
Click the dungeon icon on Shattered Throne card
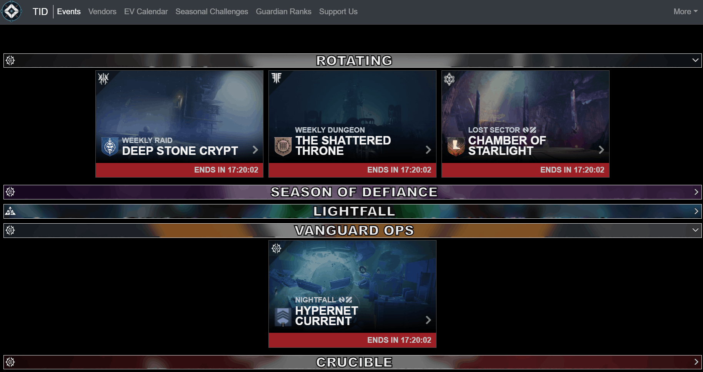tap(277, 78)
